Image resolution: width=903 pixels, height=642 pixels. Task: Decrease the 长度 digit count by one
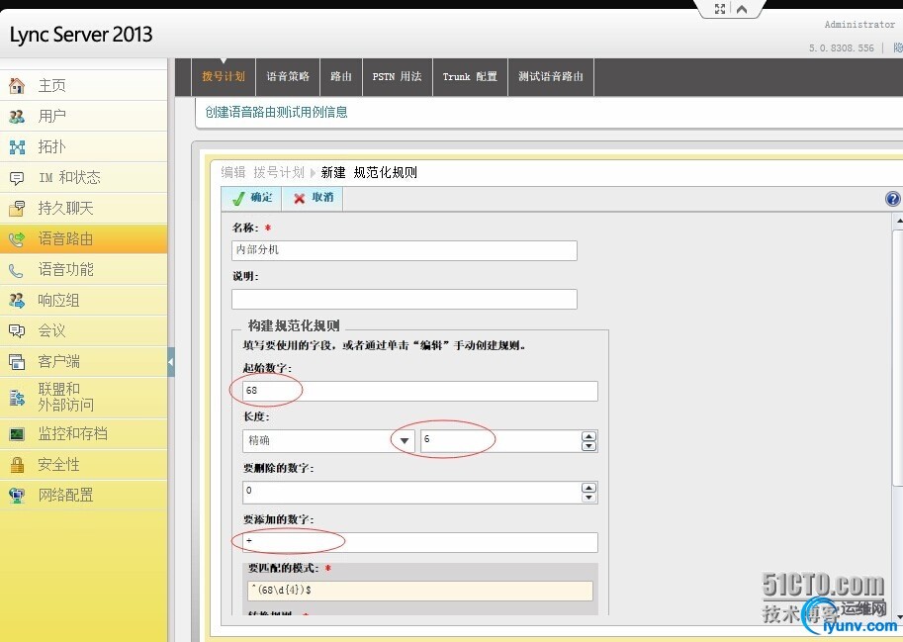(x=588, y=446)
